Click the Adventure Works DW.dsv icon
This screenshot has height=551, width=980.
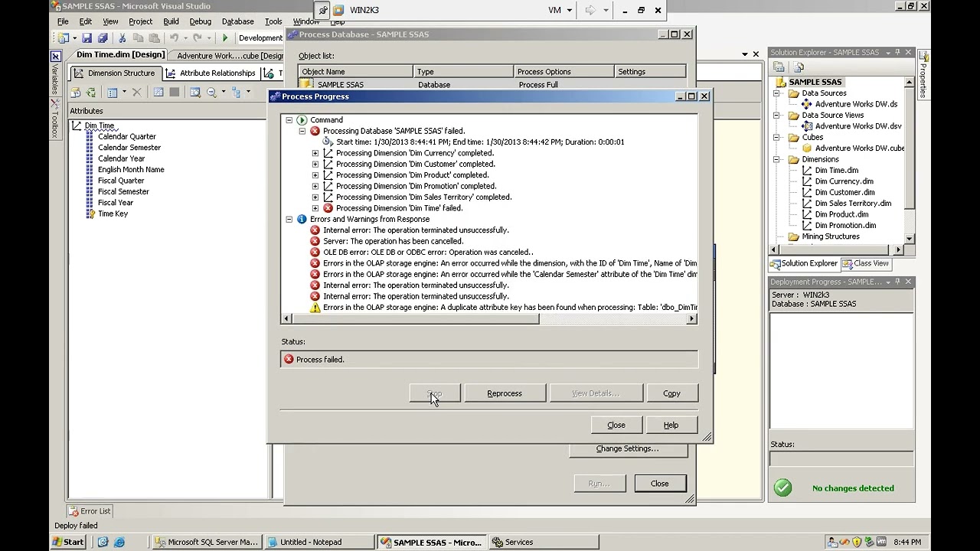tap(807, 126)
